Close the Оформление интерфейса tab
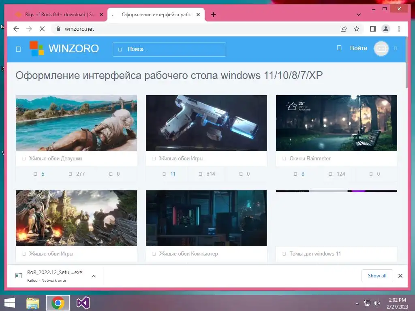 pyautogui.click(x=198, y=15)
